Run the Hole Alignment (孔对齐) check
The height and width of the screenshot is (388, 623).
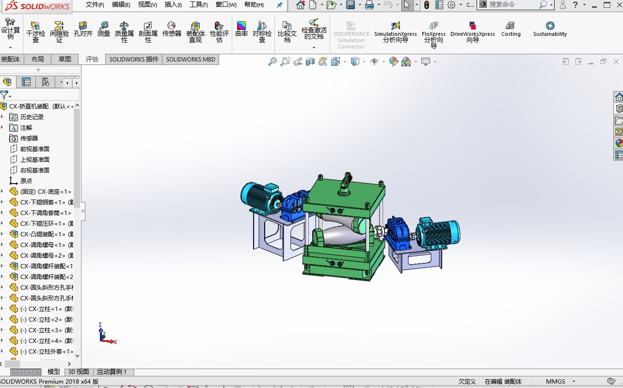click(83, 29)
